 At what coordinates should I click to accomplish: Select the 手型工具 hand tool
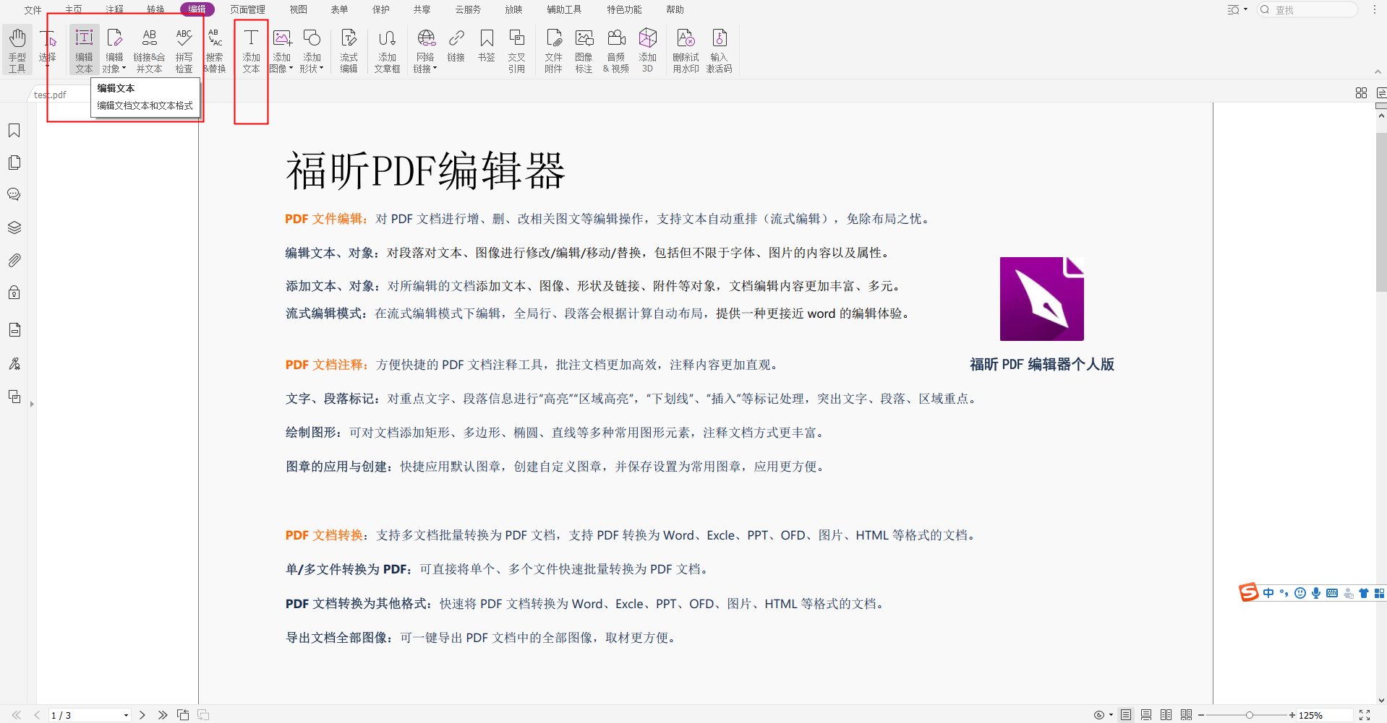coord(17,49)
